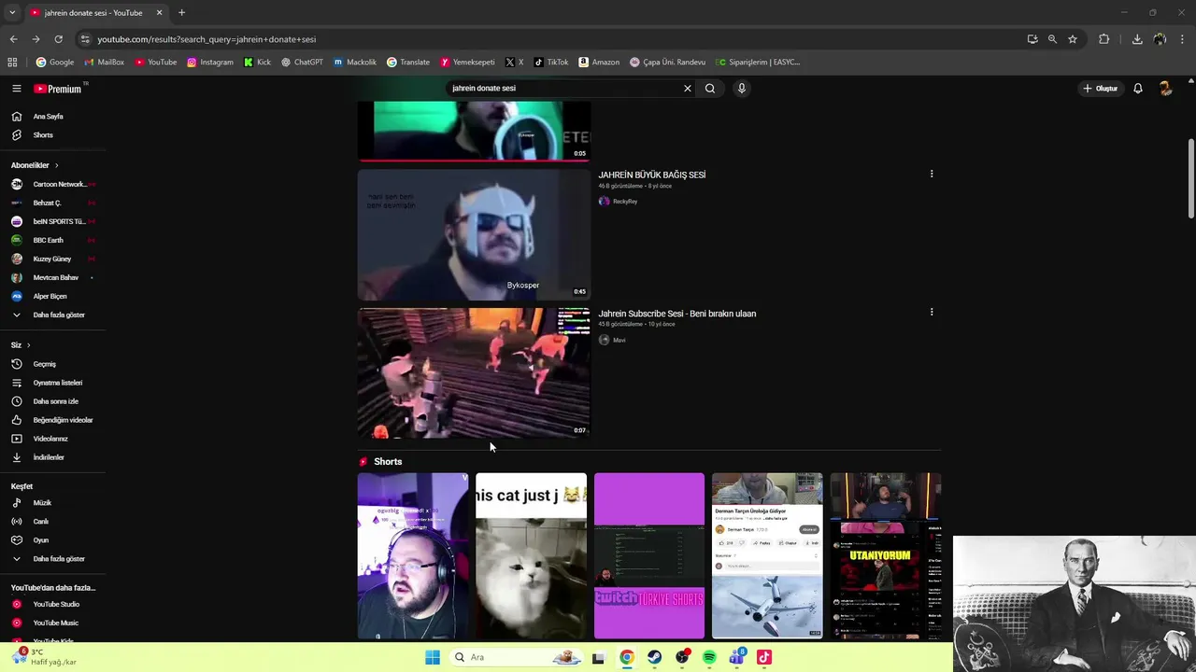This screenshot has width=1196, height=672.
Task: Expand Abonelikler section arrow
Action: (x=56, y=165)
